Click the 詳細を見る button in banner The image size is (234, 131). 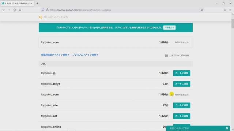(x=169, y=28)
